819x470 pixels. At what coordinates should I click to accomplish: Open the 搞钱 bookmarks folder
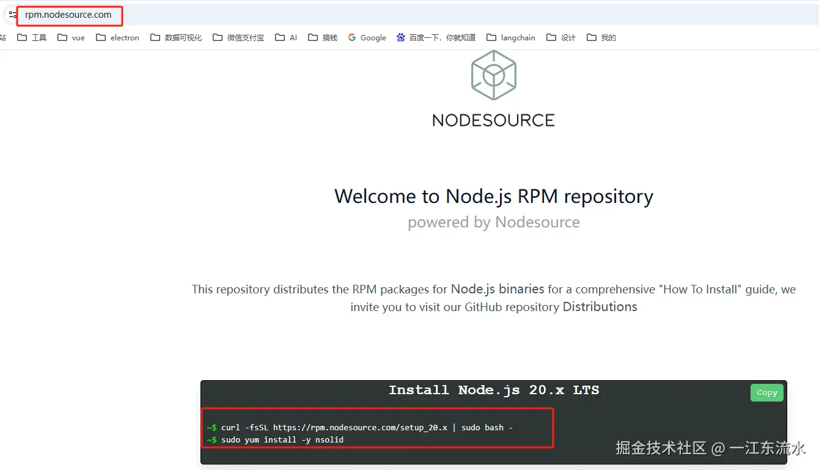[323, 37]
